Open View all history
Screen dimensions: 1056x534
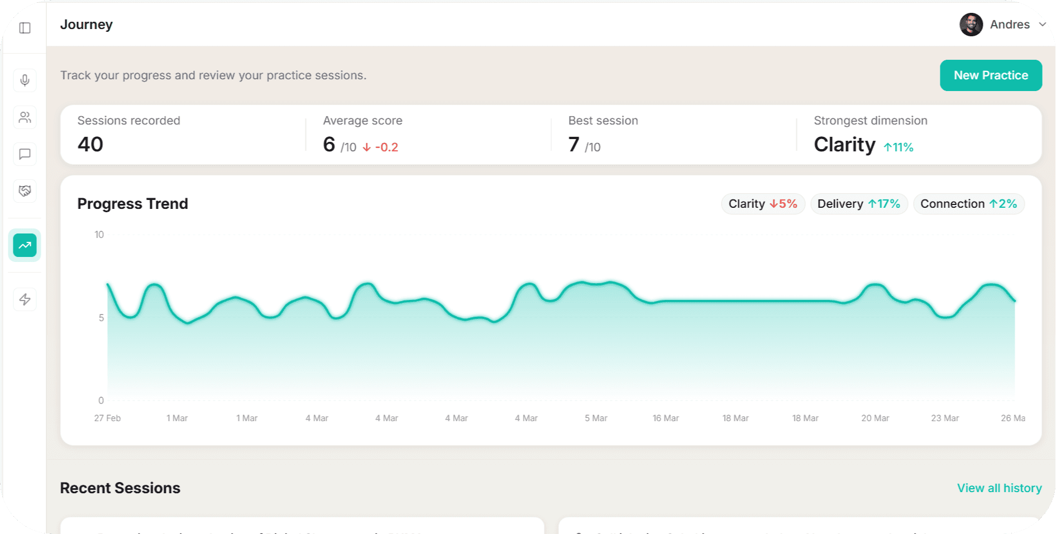coord(999,488)
